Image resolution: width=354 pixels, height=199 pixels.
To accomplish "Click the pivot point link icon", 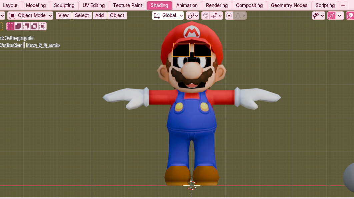I will (191, 16).
